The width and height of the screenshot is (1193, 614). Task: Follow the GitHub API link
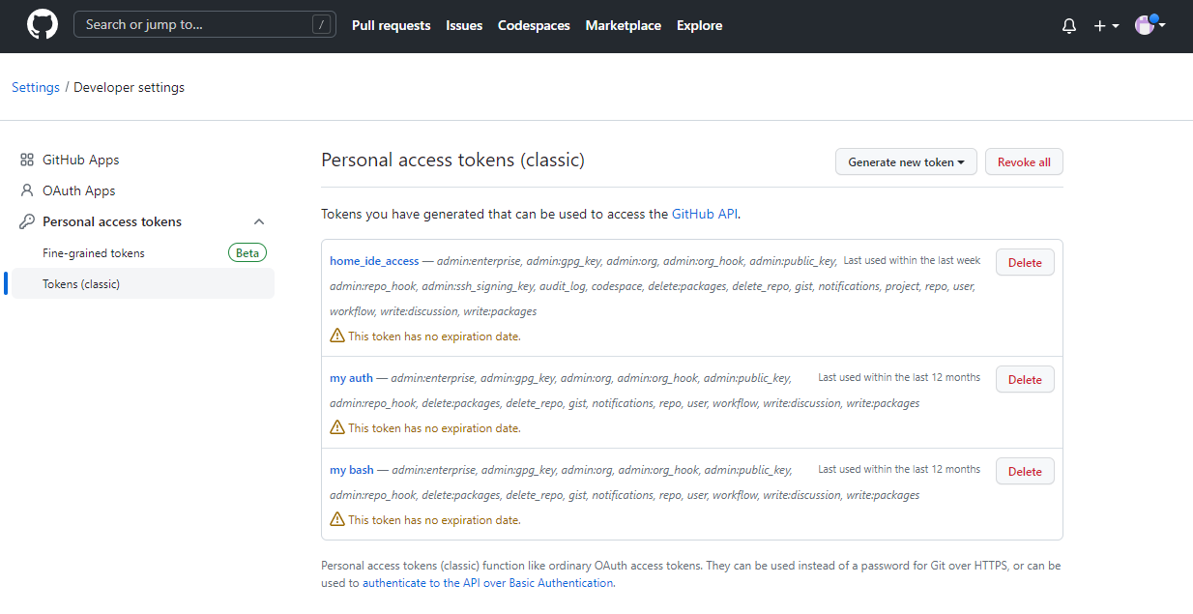pyautogui.click(x=705, y=214)
